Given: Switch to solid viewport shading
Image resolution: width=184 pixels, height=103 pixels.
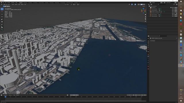Looking at the screenshot, I should tap(141, 5).
